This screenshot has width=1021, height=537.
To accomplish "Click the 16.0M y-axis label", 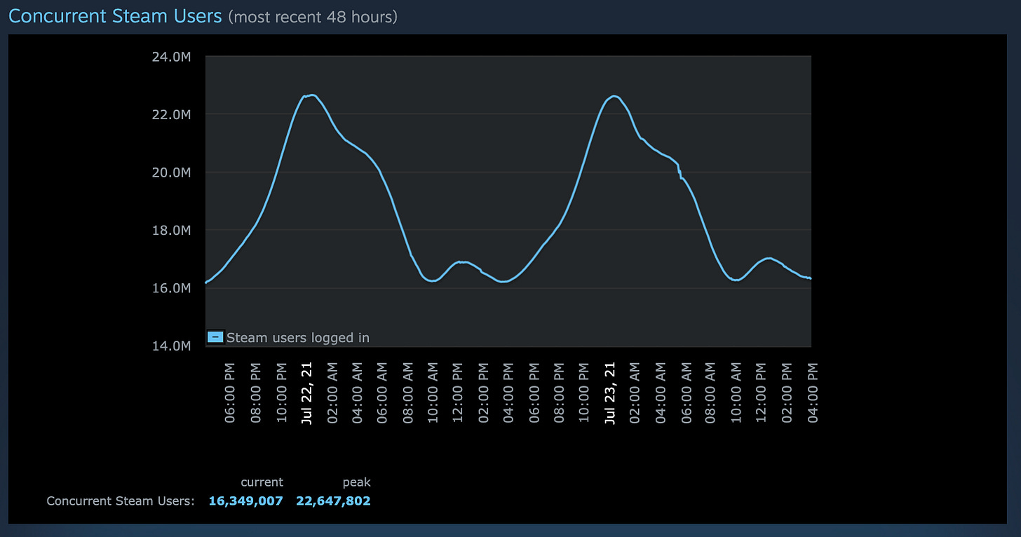I will pos(171,288).
